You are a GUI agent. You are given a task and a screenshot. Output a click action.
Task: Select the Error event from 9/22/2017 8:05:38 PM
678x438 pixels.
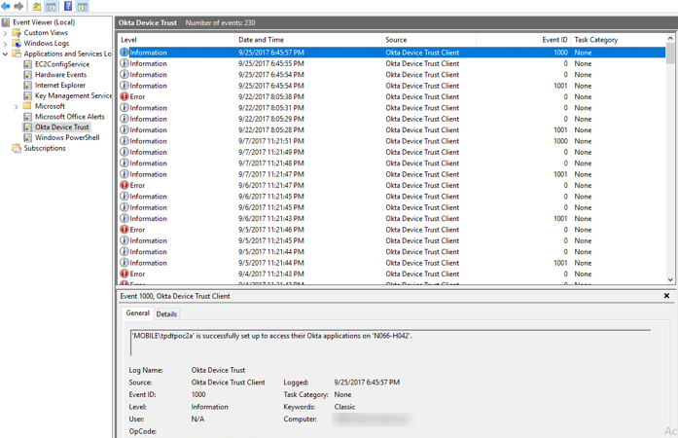coord(292,96)
